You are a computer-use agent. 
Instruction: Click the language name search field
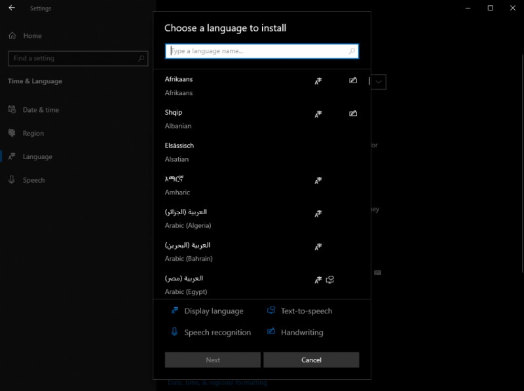pos(262,50)
